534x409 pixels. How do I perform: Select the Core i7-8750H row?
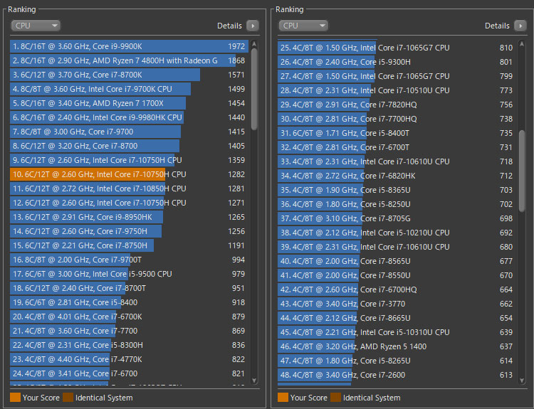(x=130, y=245)
